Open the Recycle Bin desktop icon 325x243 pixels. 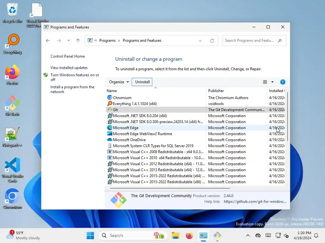12,13
